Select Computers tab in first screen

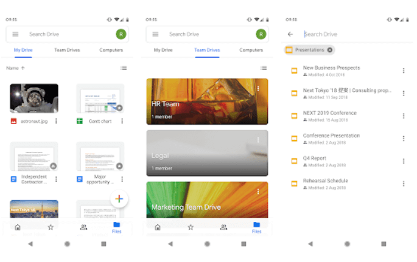(x=111, y=50)
